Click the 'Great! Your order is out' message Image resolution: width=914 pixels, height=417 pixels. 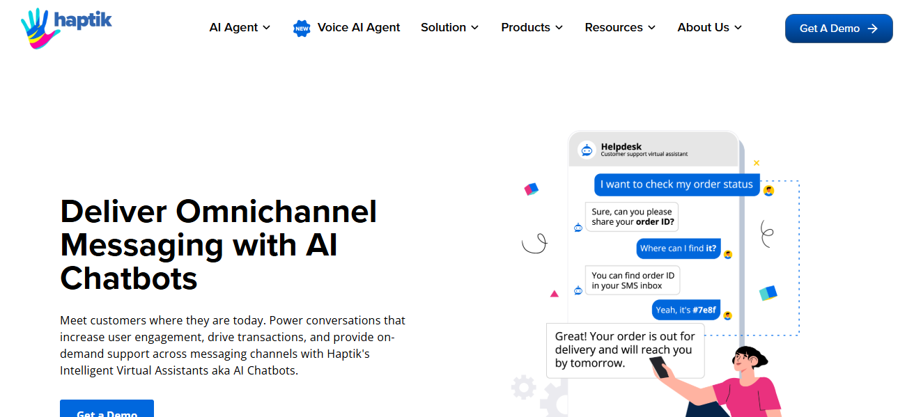[x=625, y=349]
